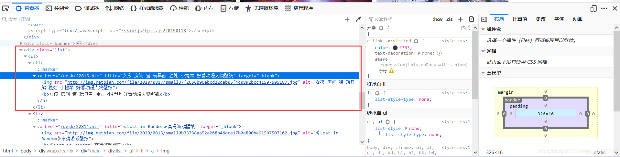
Task: Select div.list breadcrumb
Action: (115, 151)
